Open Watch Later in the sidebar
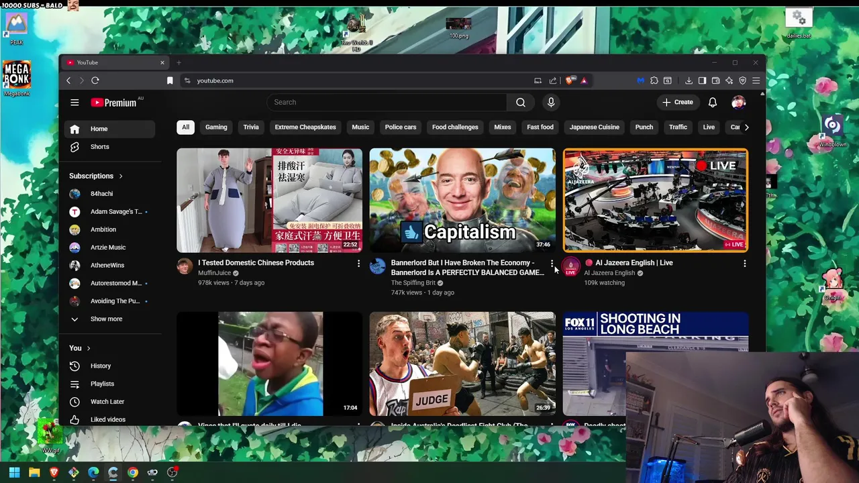 109,401
